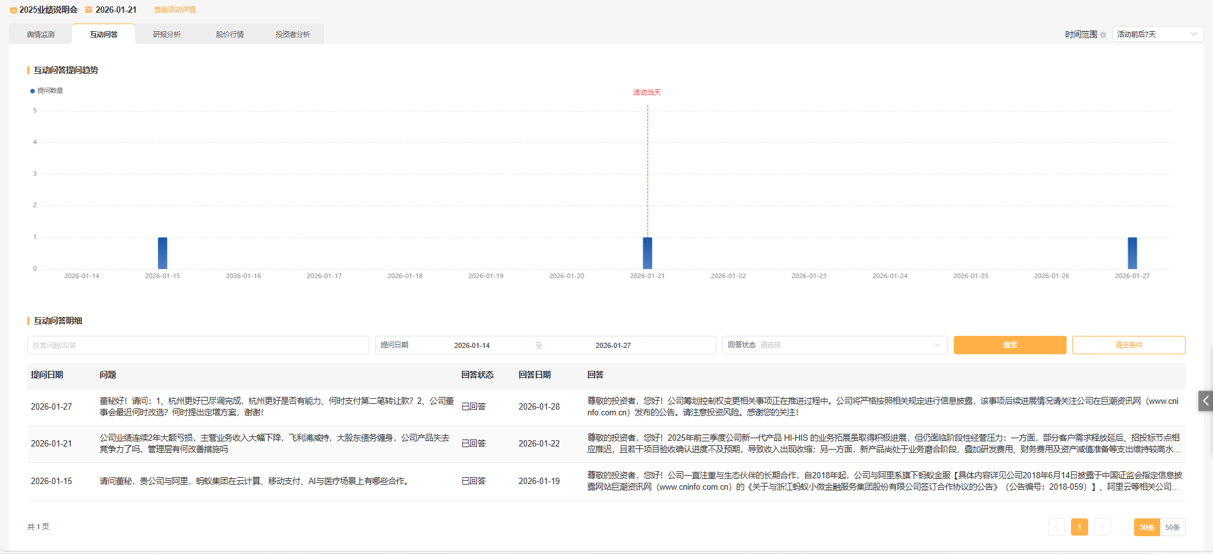The height and width of the screenshot is (554, 1213).
Task: Switch to the 舆情监测 tab
Action: (41, 34)
